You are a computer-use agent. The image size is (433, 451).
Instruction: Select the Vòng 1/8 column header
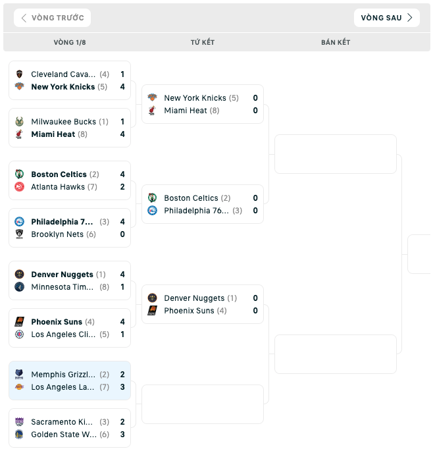(70, 42)
